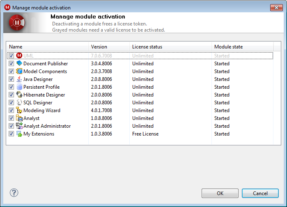The height and width of the screenshot is (207, 287).
Task: Click version 2.0.8.8006 cell
Action: 101,79
